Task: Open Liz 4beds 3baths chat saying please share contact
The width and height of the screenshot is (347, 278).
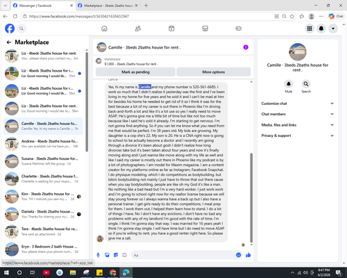Action: click(x=43, y=56)
